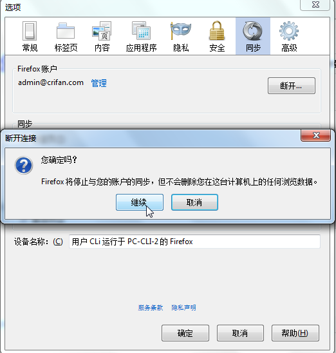
Task: Click 继续 to confirm disconnect
Action: click(x=140, y=202)
